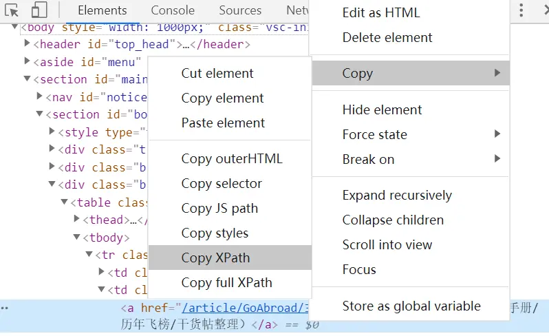Expand the header top_head node

(x=28, y=44)
